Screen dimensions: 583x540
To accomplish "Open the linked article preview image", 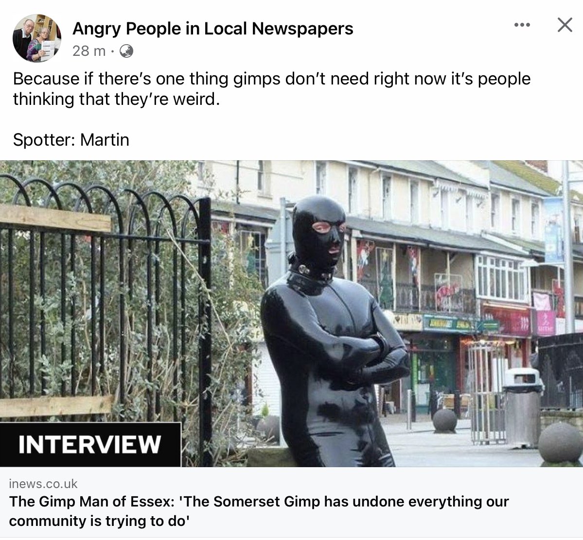I will 292,313.
